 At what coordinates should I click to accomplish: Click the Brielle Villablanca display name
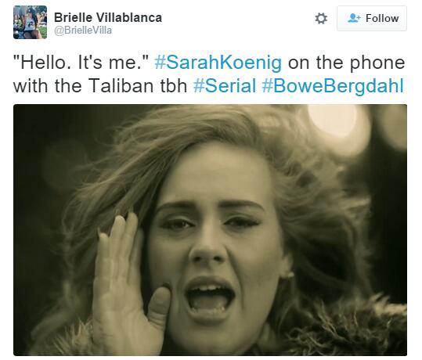[x=108, y=18]
